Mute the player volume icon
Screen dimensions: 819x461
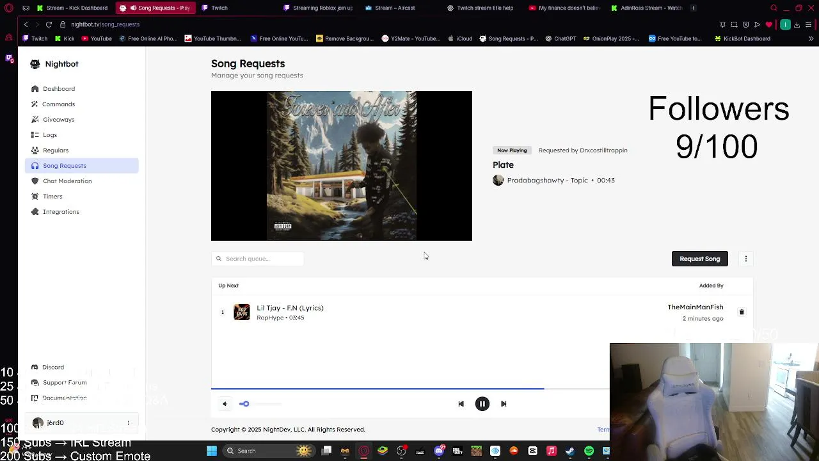pyautogui.click(x=225, y=404)
